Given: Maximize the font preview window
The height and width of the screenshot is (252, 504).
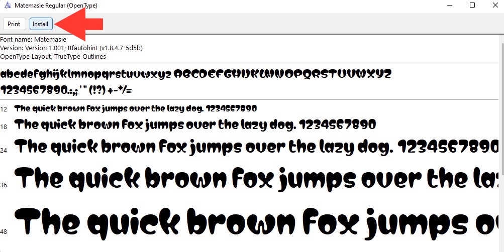Looking at the screenshot, I should coord(472,5).
